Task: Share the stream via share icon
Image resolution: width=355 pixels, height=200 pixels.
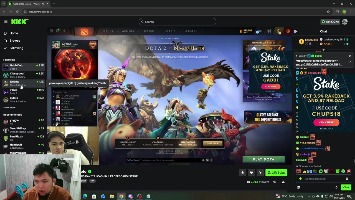Action: click(274, 182)
